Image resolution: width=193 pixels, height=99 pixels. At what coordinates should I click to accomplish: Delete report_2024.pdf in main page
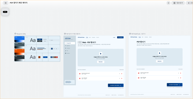coord(122,78)
